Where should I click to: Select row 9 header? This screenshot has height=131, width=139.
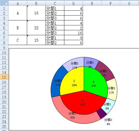point(4,48)
